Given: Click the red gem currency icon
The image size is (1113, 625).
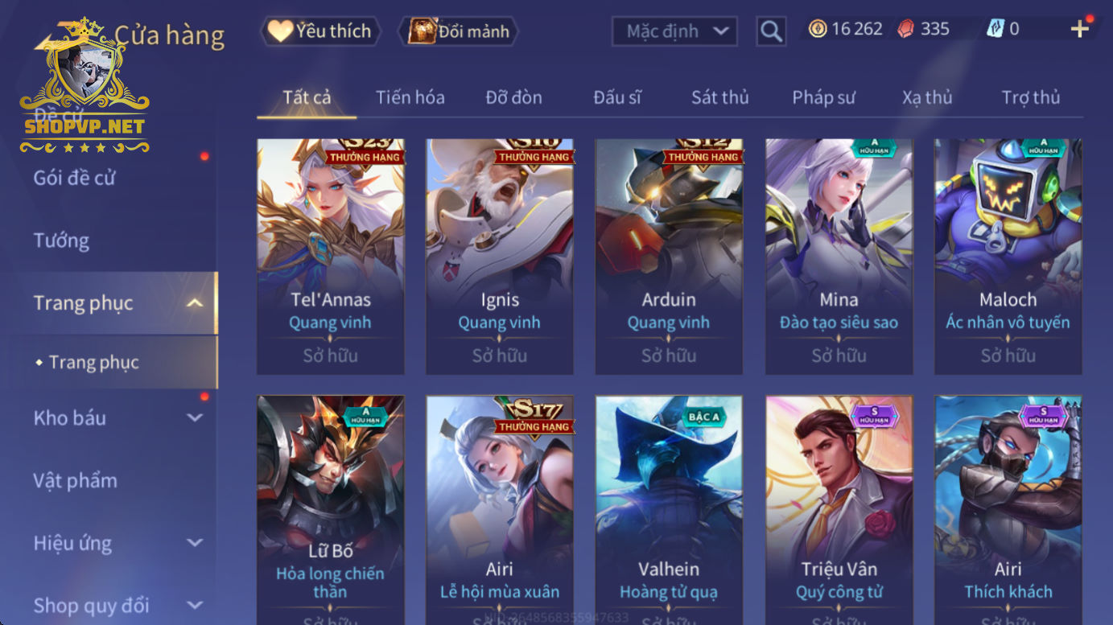Looking at the screenshot, I should [x=907, y=29].
